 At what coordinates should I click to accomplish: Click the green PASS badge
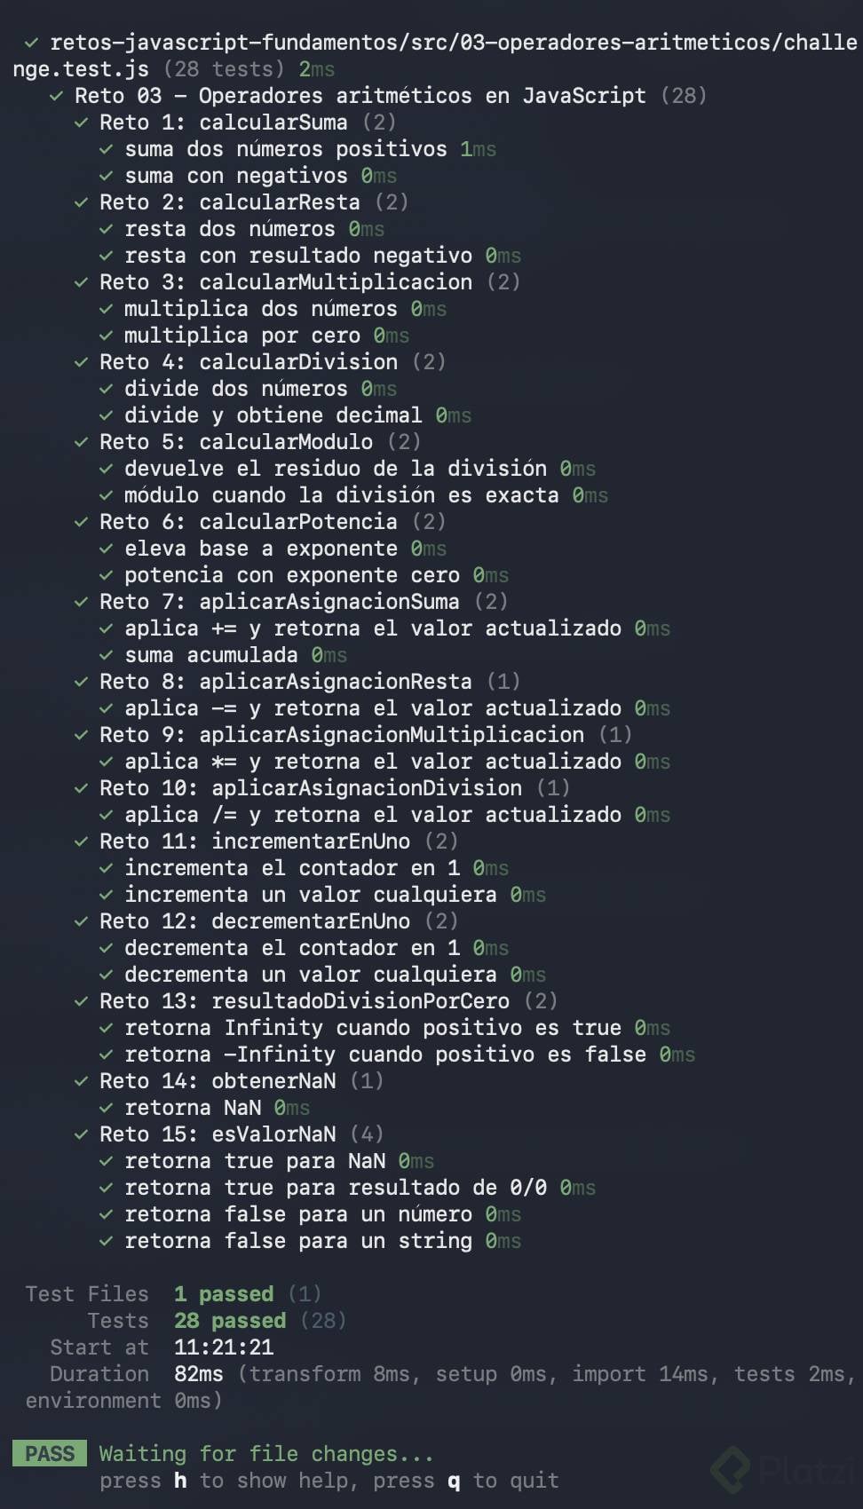pos(50,1453)
